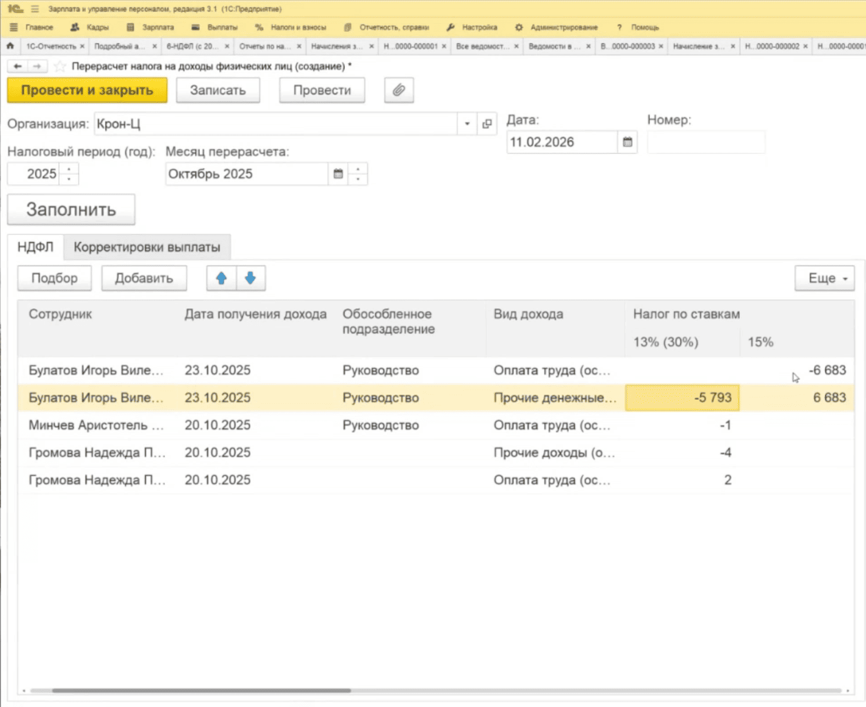Select the -5 793 tax cell
The width and height of the screenshot is (866, 707).
tap(682, 397)
